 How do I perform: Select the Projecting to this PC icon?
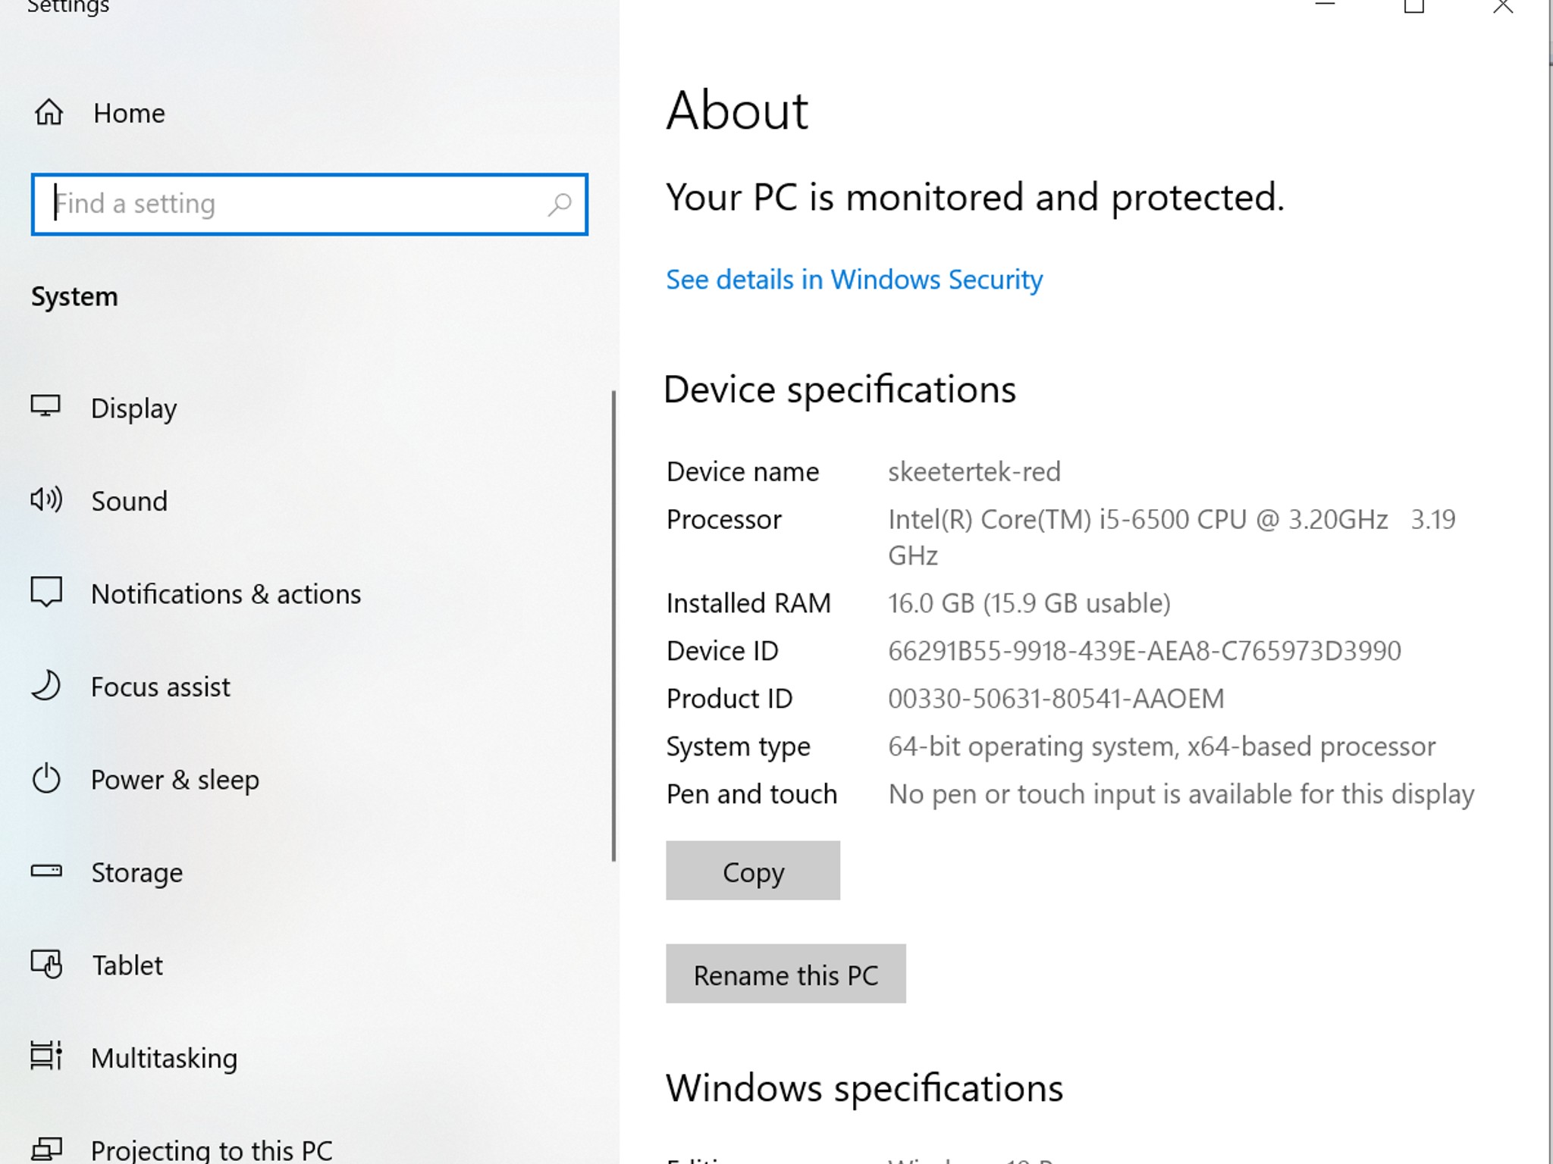coord(46,1146)
